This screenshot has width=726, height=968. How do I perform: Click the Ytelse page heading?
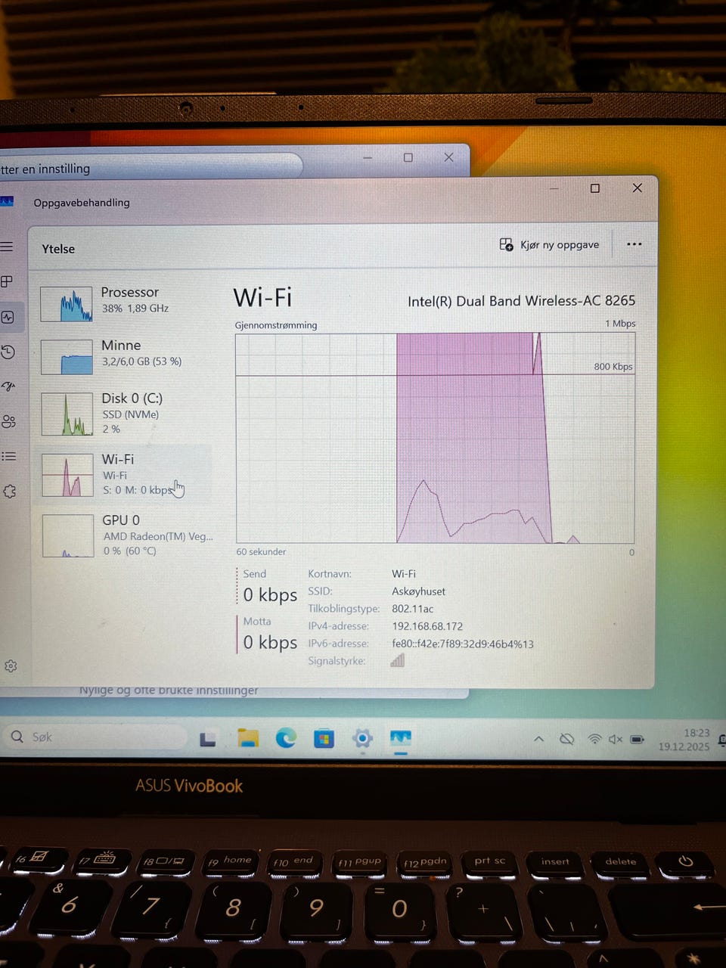coord(58,249)
